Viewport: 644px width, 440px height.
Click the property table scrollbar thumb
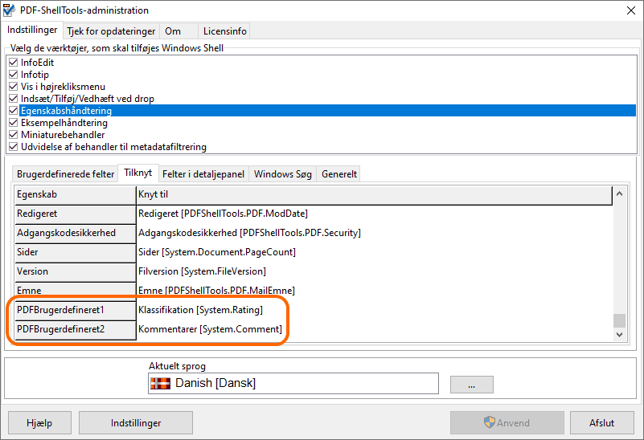coord(619,320)
